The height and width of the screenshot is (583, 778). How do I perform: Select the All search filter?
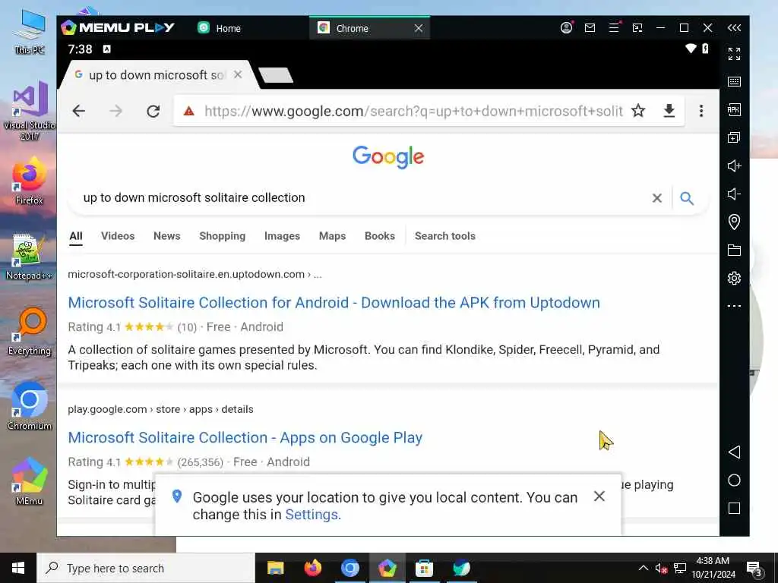pos(76,236)
